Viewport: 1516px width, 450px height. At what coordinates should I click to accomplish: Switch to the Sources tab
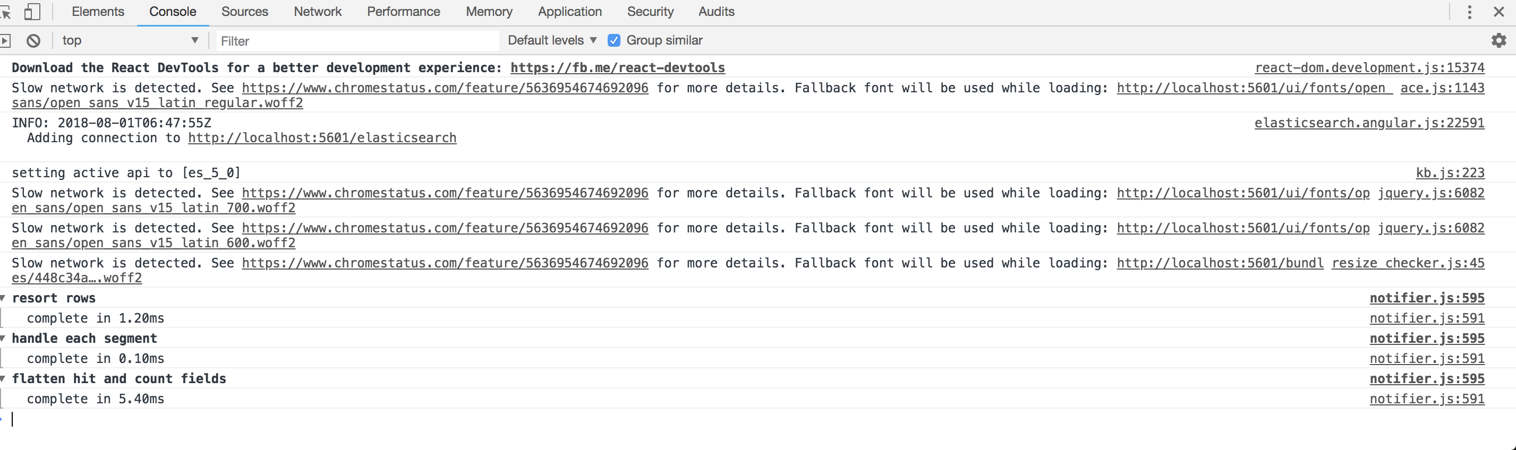click(244, 12)
